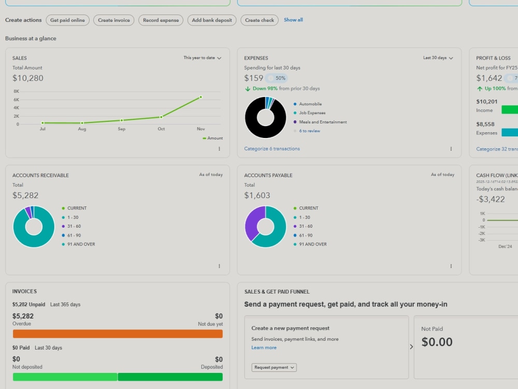Image resolution: width=518 pixels, height=389 pixels.
Task: Click the orange Overdue invoices bar
Action: coord(118,334)
